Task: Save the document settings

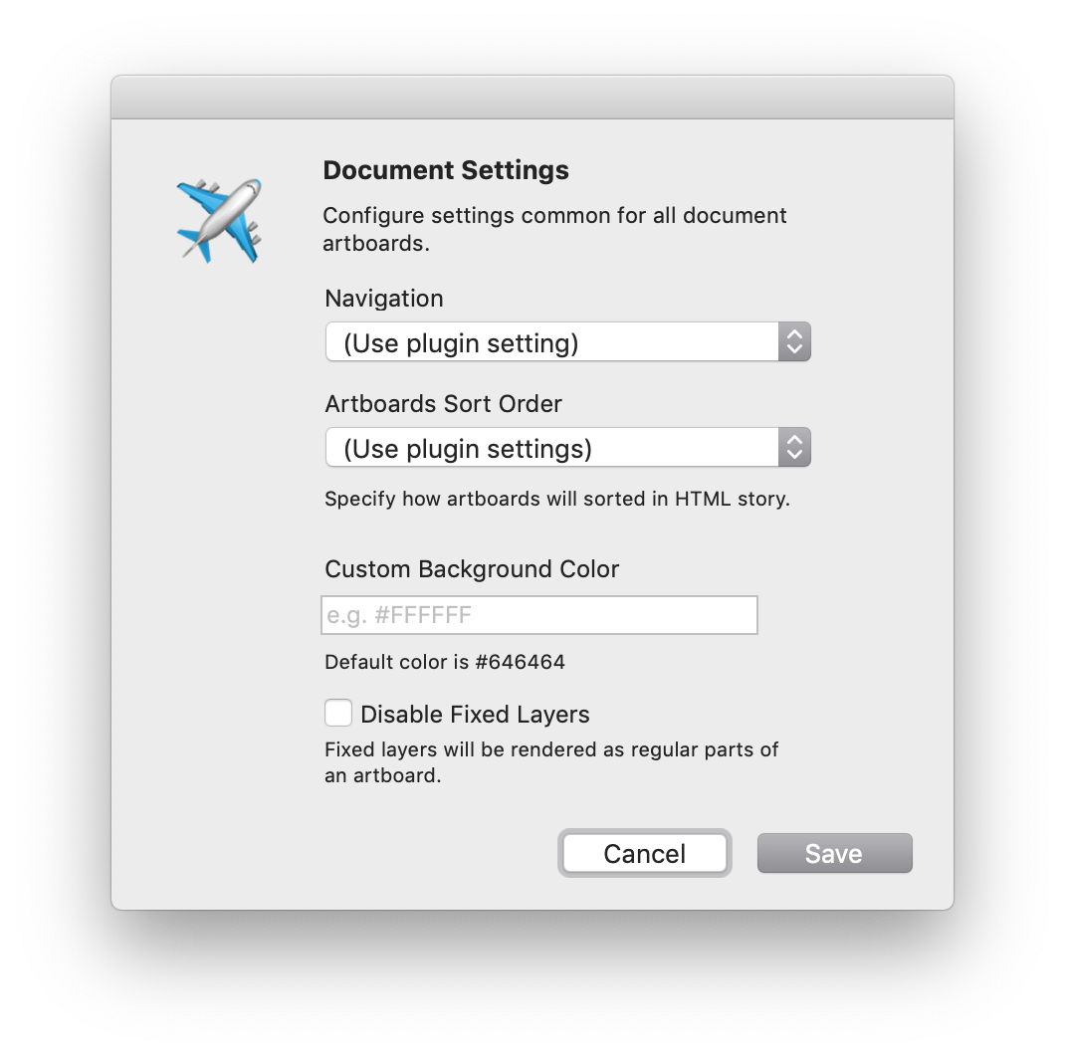Action: coord(835,853)
